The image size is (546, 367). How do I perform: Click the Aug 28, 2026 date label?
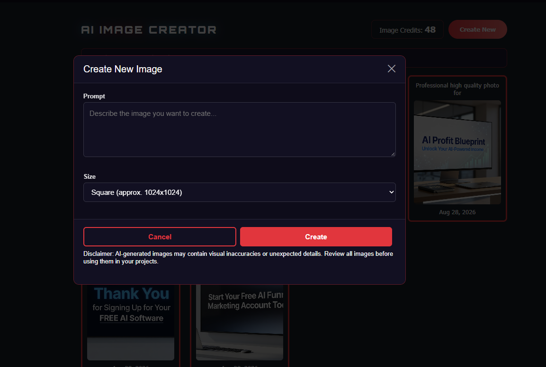[x=457, y=212]
